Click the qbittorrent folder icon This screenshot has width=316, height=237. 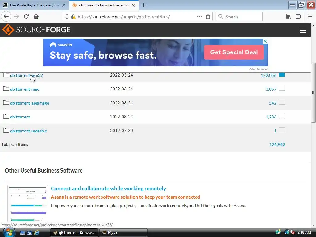point(6,117)
